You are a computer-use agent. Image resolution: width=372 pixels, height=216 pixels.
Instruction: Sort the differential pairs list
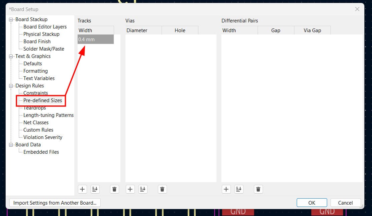point(239,189)
